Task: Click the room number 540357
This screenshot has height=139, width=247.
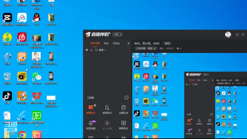Action: [x=170, y=48]
